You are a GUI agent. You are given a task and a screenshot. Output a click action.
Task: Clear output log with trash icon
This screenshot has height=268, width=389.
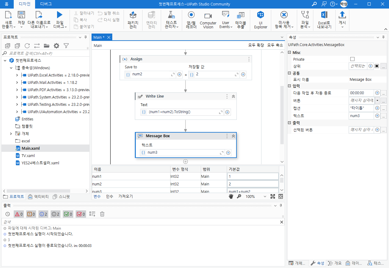(x=102, y=214)
